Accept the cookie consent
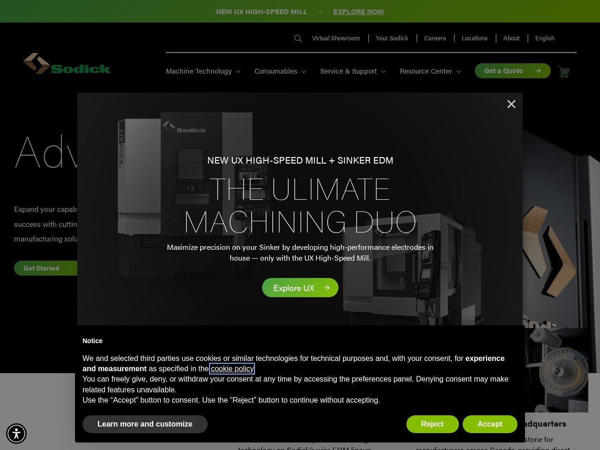Image resolution: width=600 pixels, height=450 pixels. 490,424
